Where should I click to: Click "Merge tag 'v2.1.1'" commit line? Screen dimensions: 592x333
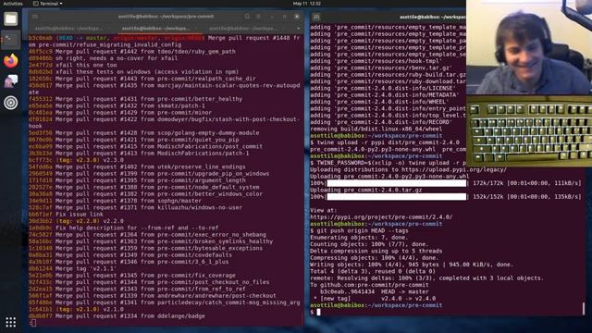coord(72,269)
